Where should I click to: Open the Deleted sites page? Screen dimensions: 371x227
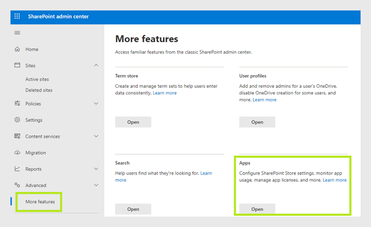click(39, 90)
